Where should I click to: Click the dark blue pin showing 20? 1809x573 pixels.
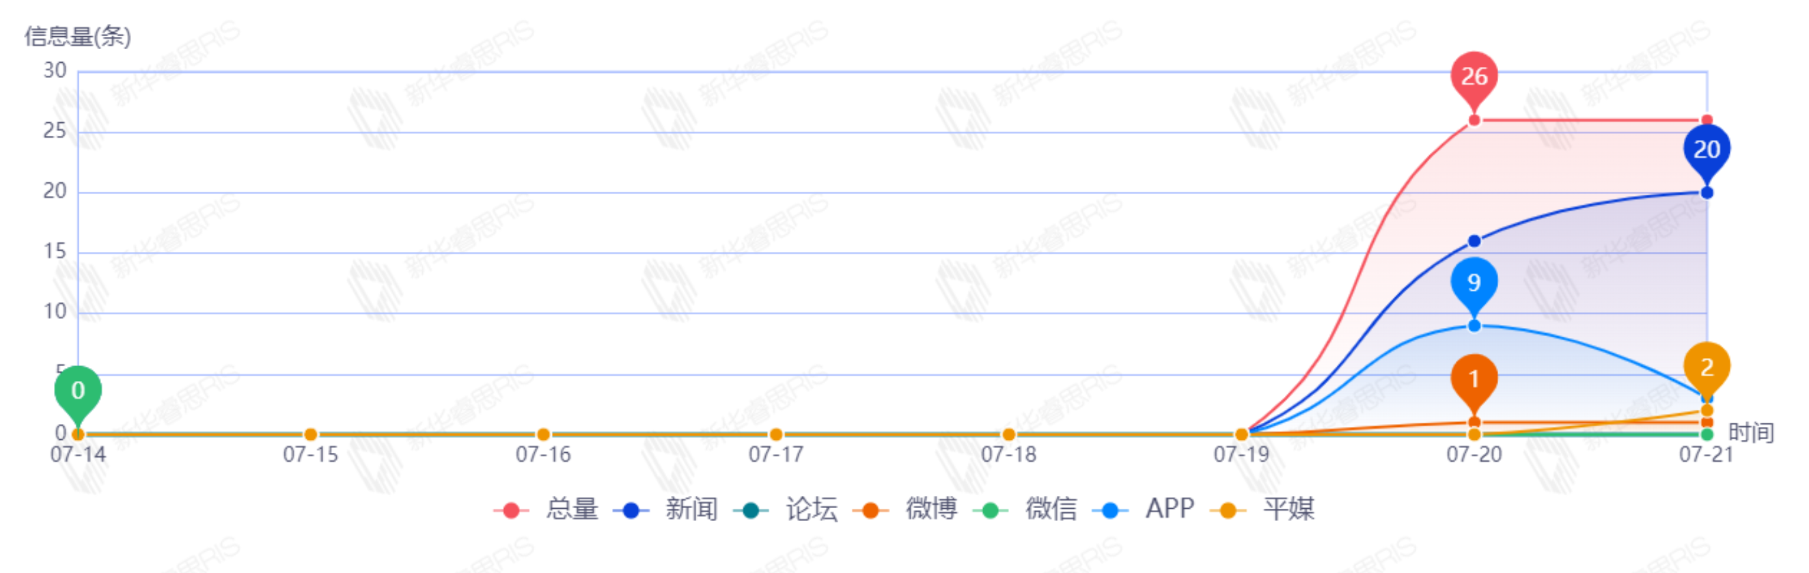pos(1706,150)
